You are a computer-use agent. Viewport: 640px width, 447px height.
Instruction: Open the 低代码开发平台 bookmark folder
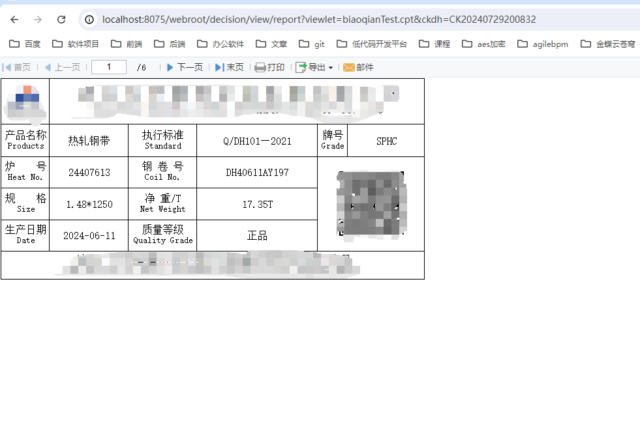tap(372, 44)
